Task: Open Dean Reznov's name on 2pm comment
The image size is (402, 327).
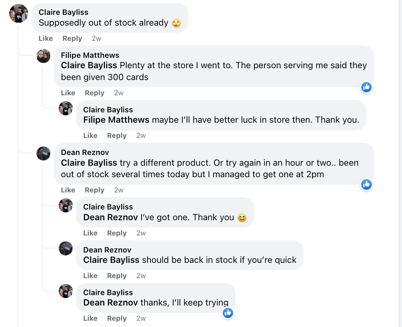Action: pos(85,152)
